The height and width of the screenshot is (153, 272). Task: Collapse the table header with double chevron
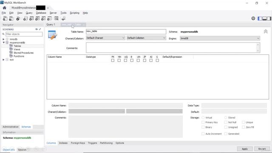[x=266, y=31]
